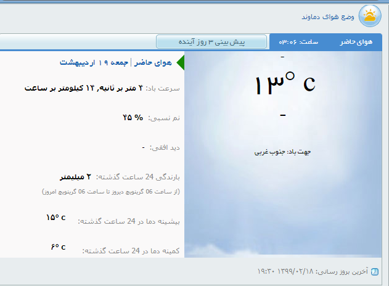Click the green triangle marker beside هوای حاضر

click(181, 62)
